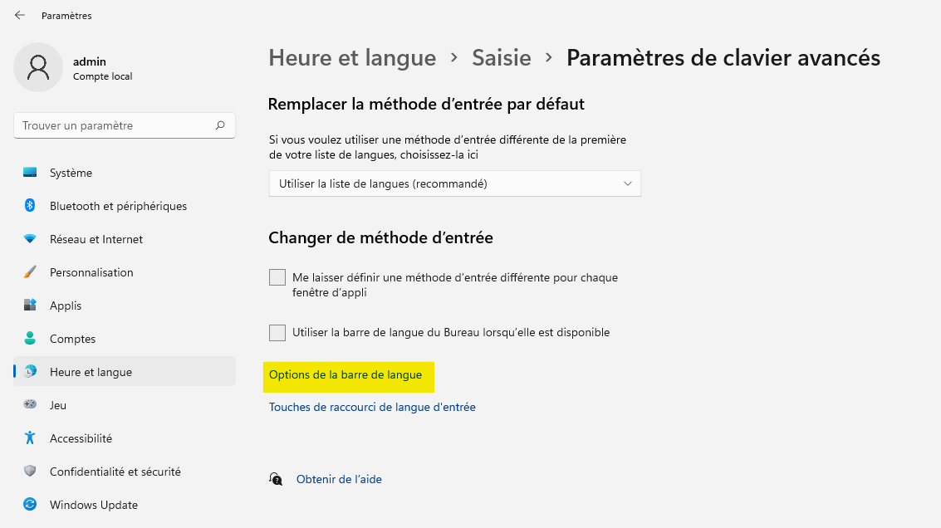This screenshot has height=528, width=941.
Task: Enable different input method per app window
Action: pos(277,277)
